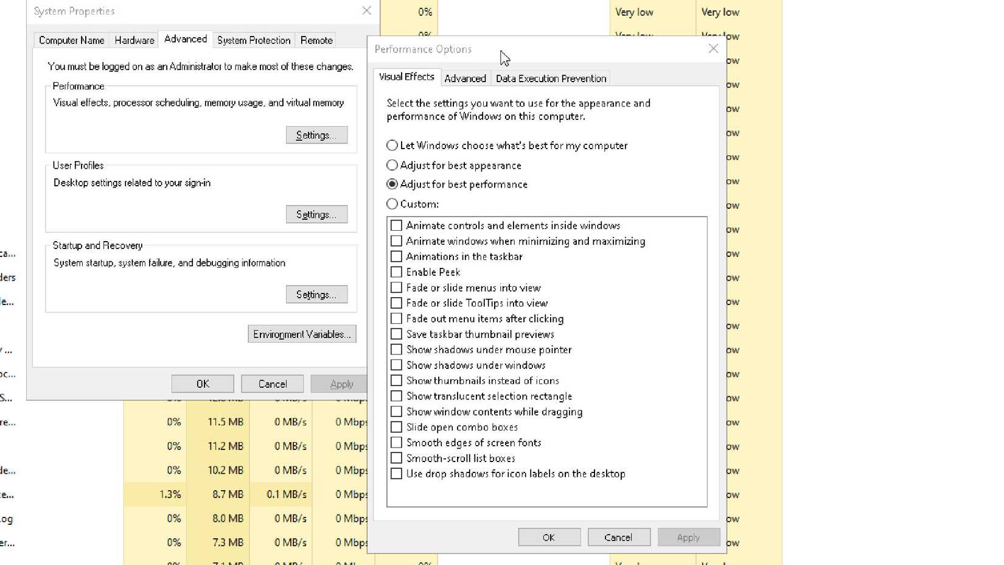Close the Performance Options dialog
Image resolution: width=1004 pixels, height=565 pixels.
(x=713, y=49)
